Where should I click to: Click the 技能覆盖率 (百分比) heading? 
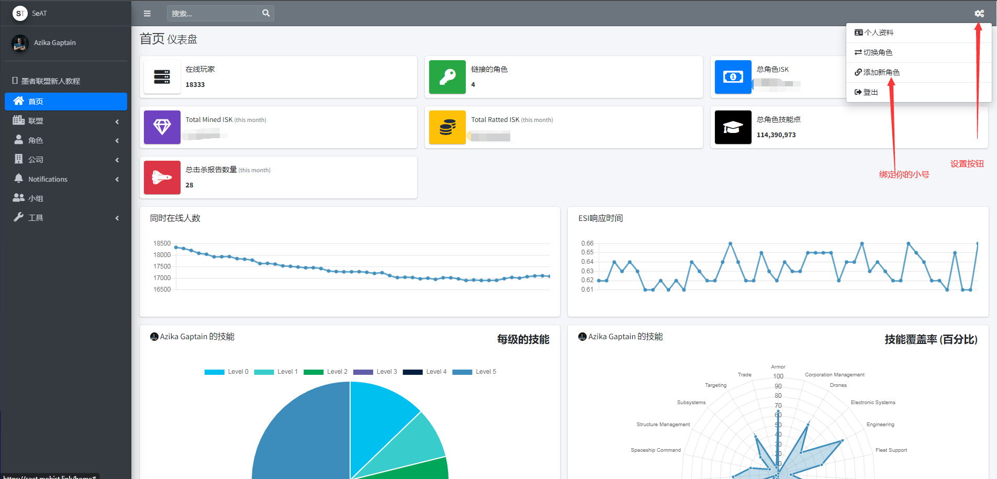click(931, 340)
